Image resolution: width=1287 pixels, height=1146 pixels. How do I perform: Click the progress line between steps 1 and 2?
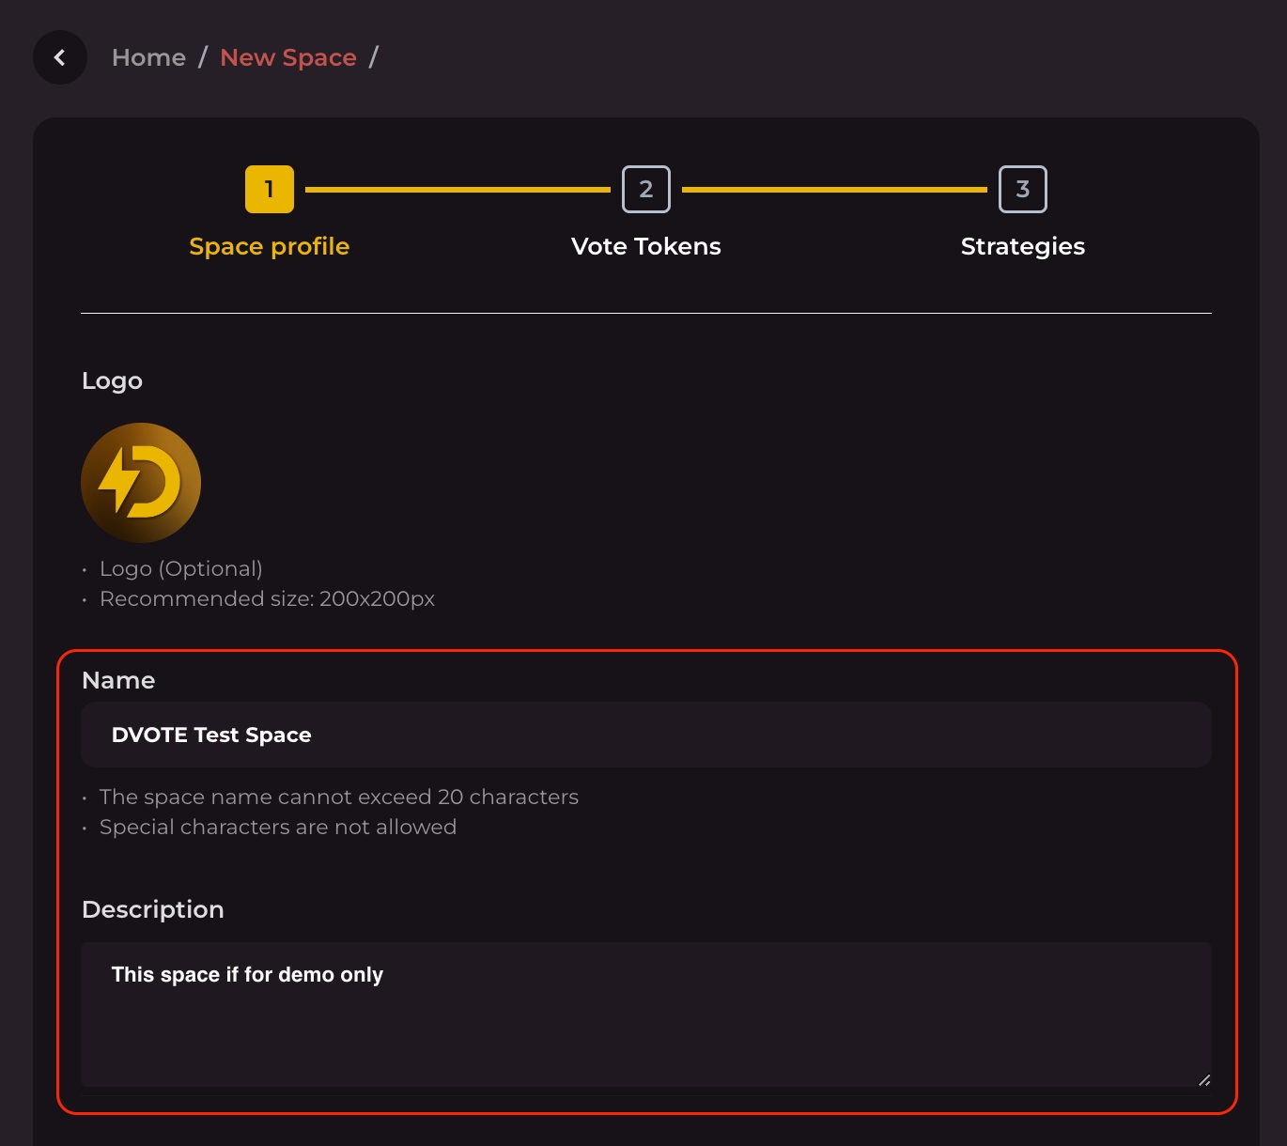457,190
